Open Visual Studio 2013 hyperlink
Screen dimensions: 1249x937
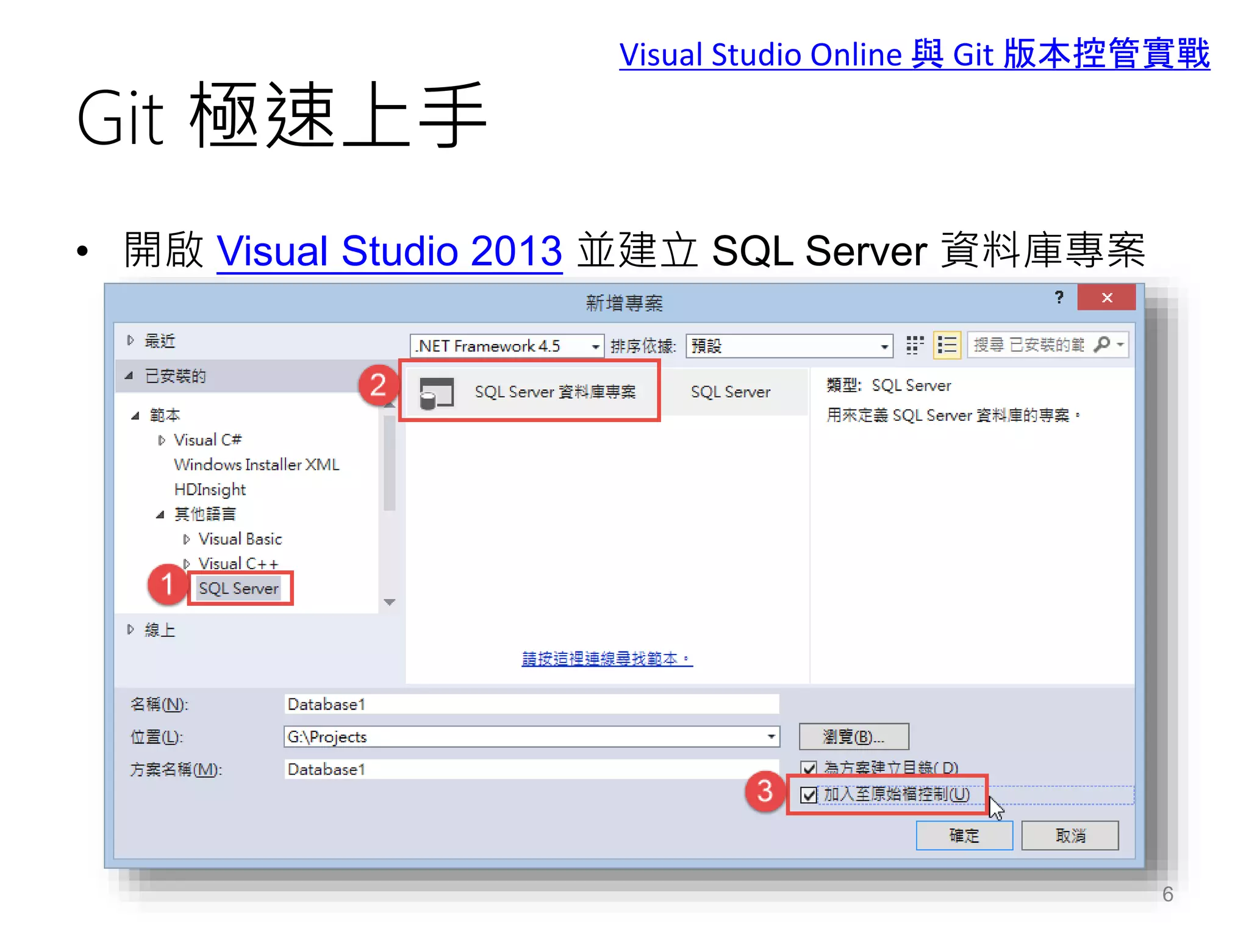click(389, 251)
